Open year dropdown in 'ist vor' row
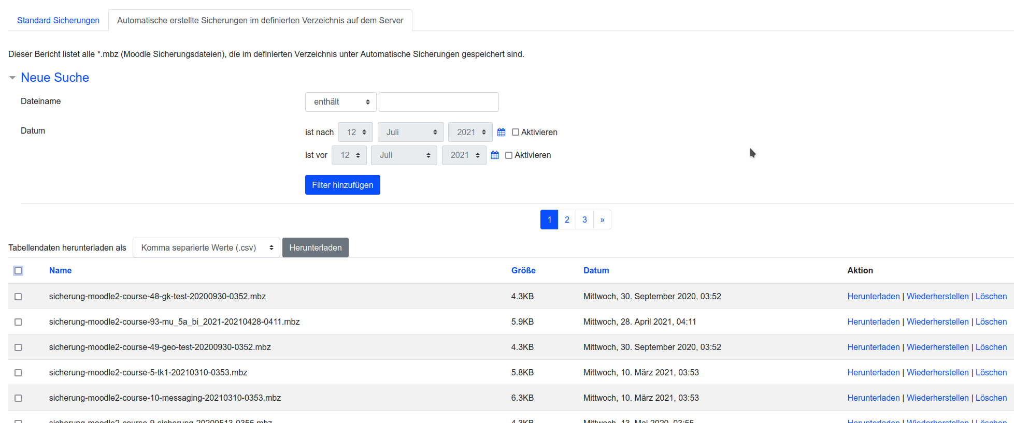This screenshot has height=423, width=1014. pyautogui.click(x=464, y=155)
